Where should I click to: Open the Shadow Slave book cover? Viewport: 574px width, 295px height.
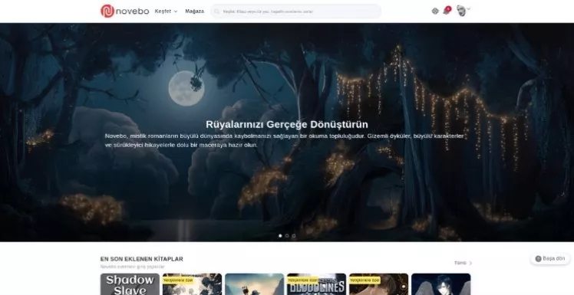coord(130,284)
